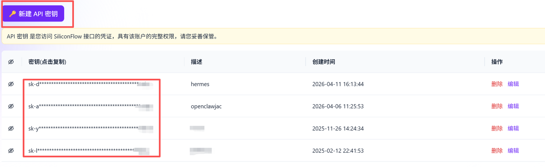
Task: Delete the hermes API key
Action: point(497,84)
